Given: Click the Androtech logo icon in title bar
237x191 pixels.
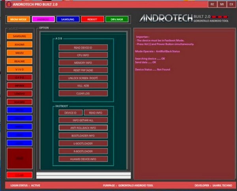Looking at the screenshot, I should pyautogui.click(x=9, y=4).
